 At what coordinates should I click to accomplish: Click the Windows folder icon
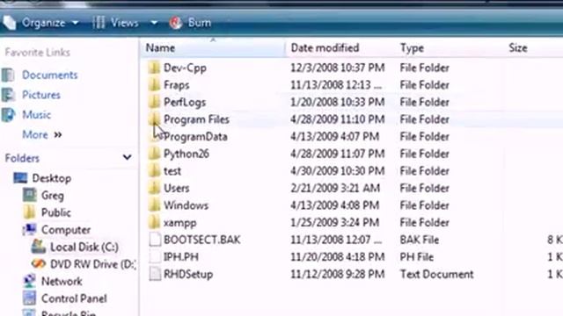coord(155,205)
